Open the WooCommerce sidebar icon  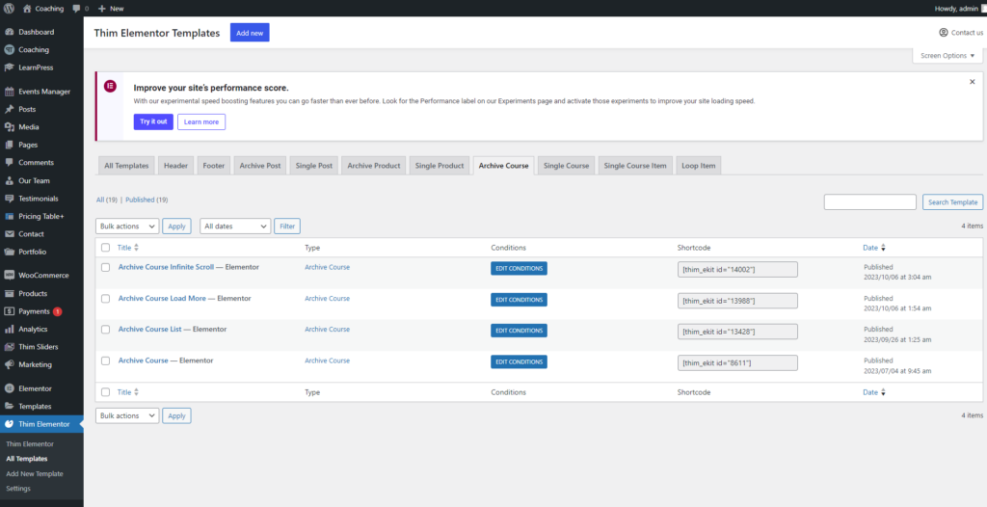[10, 276]
